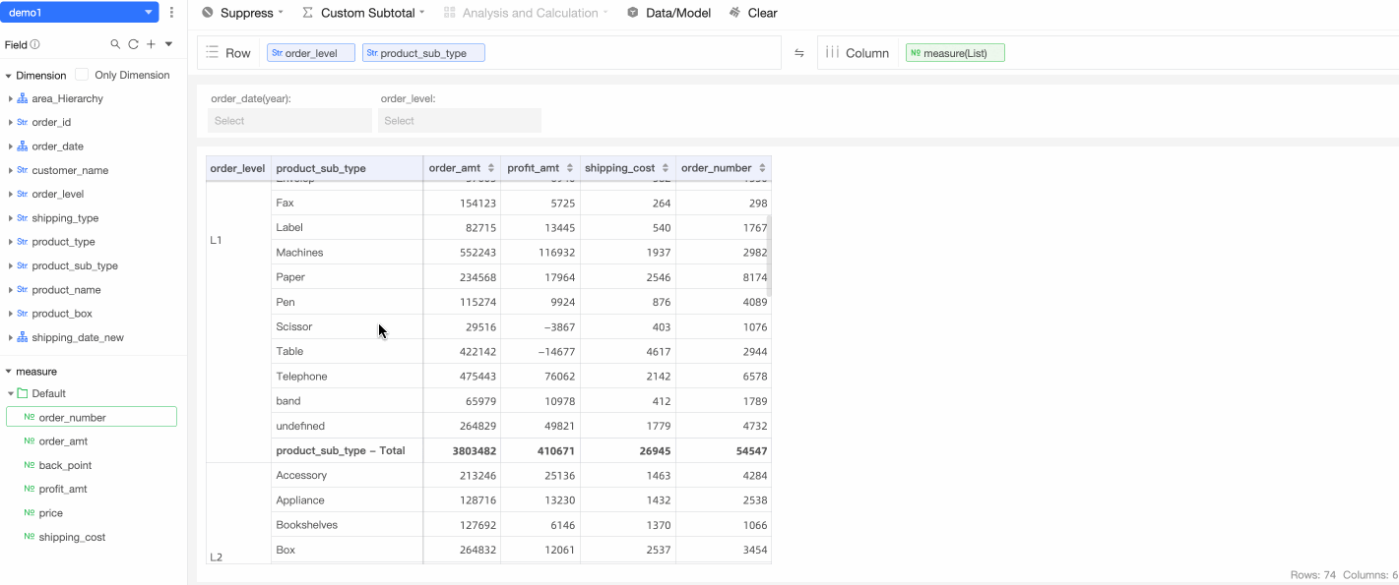Select the product_type dimension field
Viewport: 1399px width, 585px height.
click(x=63, y=242)
